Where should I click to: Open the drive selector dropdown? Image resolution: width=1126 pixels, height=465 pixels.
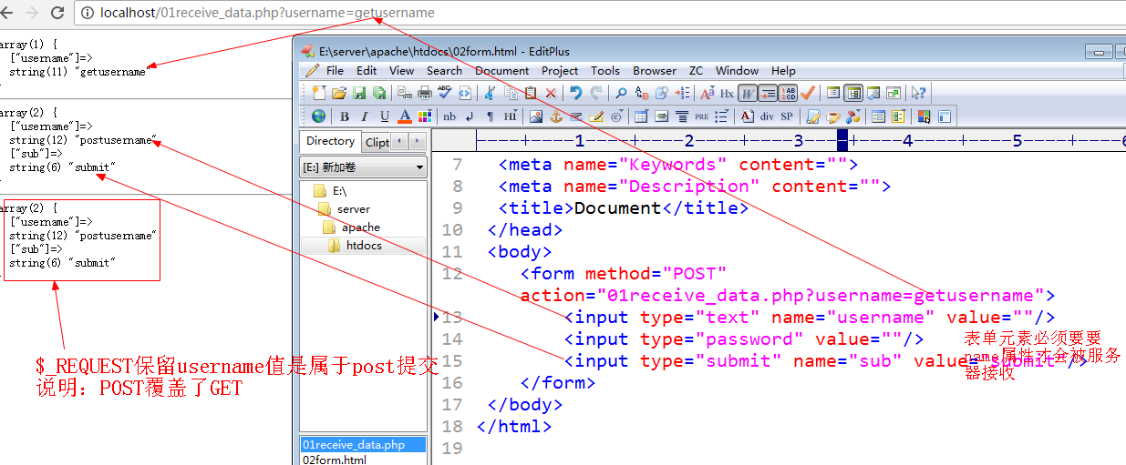pyautogui.click(x=364, y=167)
